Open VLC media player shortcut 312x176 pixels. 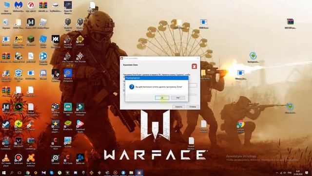tap(6, 160)
